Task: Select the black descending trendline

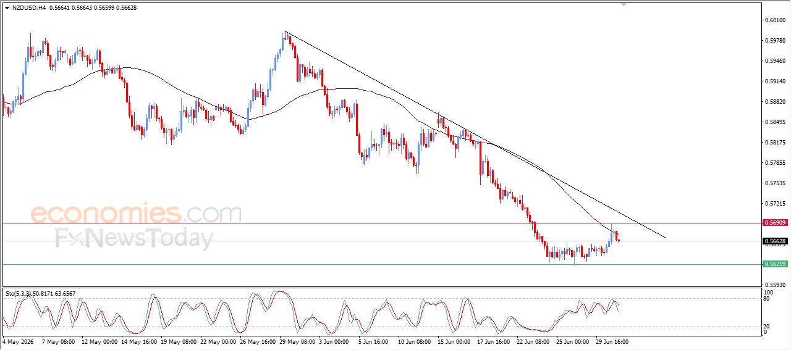Action: [x=475, y=134]
